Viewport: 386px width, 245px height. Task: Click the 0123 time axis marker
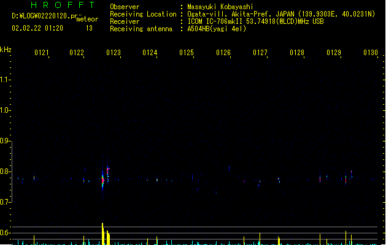(114, 53)
